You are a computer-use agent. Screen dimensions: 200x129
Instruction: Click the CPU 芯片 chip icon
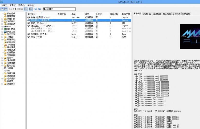click(x=5, y=29)
